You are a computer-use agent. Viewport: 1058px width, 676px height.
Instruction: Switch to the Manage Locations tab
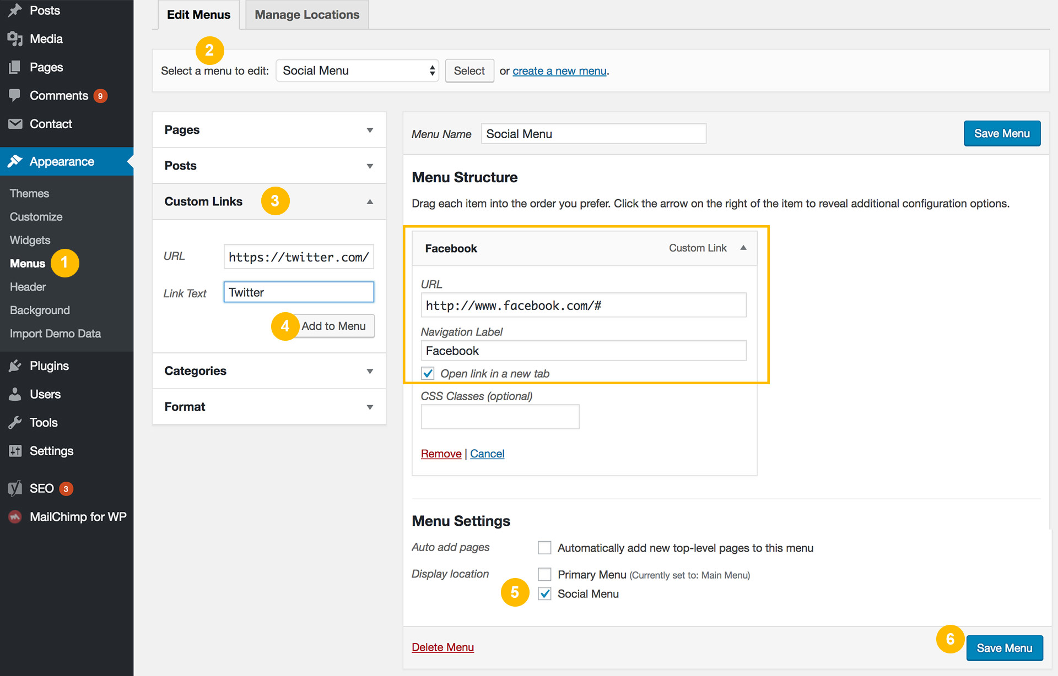coord(307,15)
